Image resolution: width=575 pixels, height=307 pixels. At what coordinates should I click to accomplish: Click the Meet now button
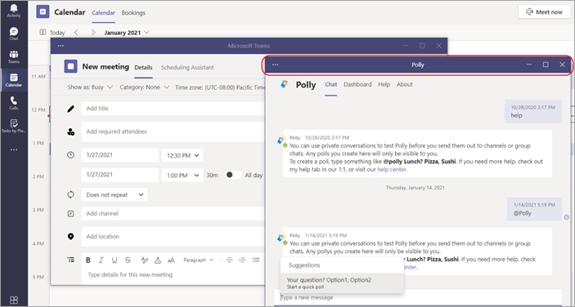tap(544, 12)
